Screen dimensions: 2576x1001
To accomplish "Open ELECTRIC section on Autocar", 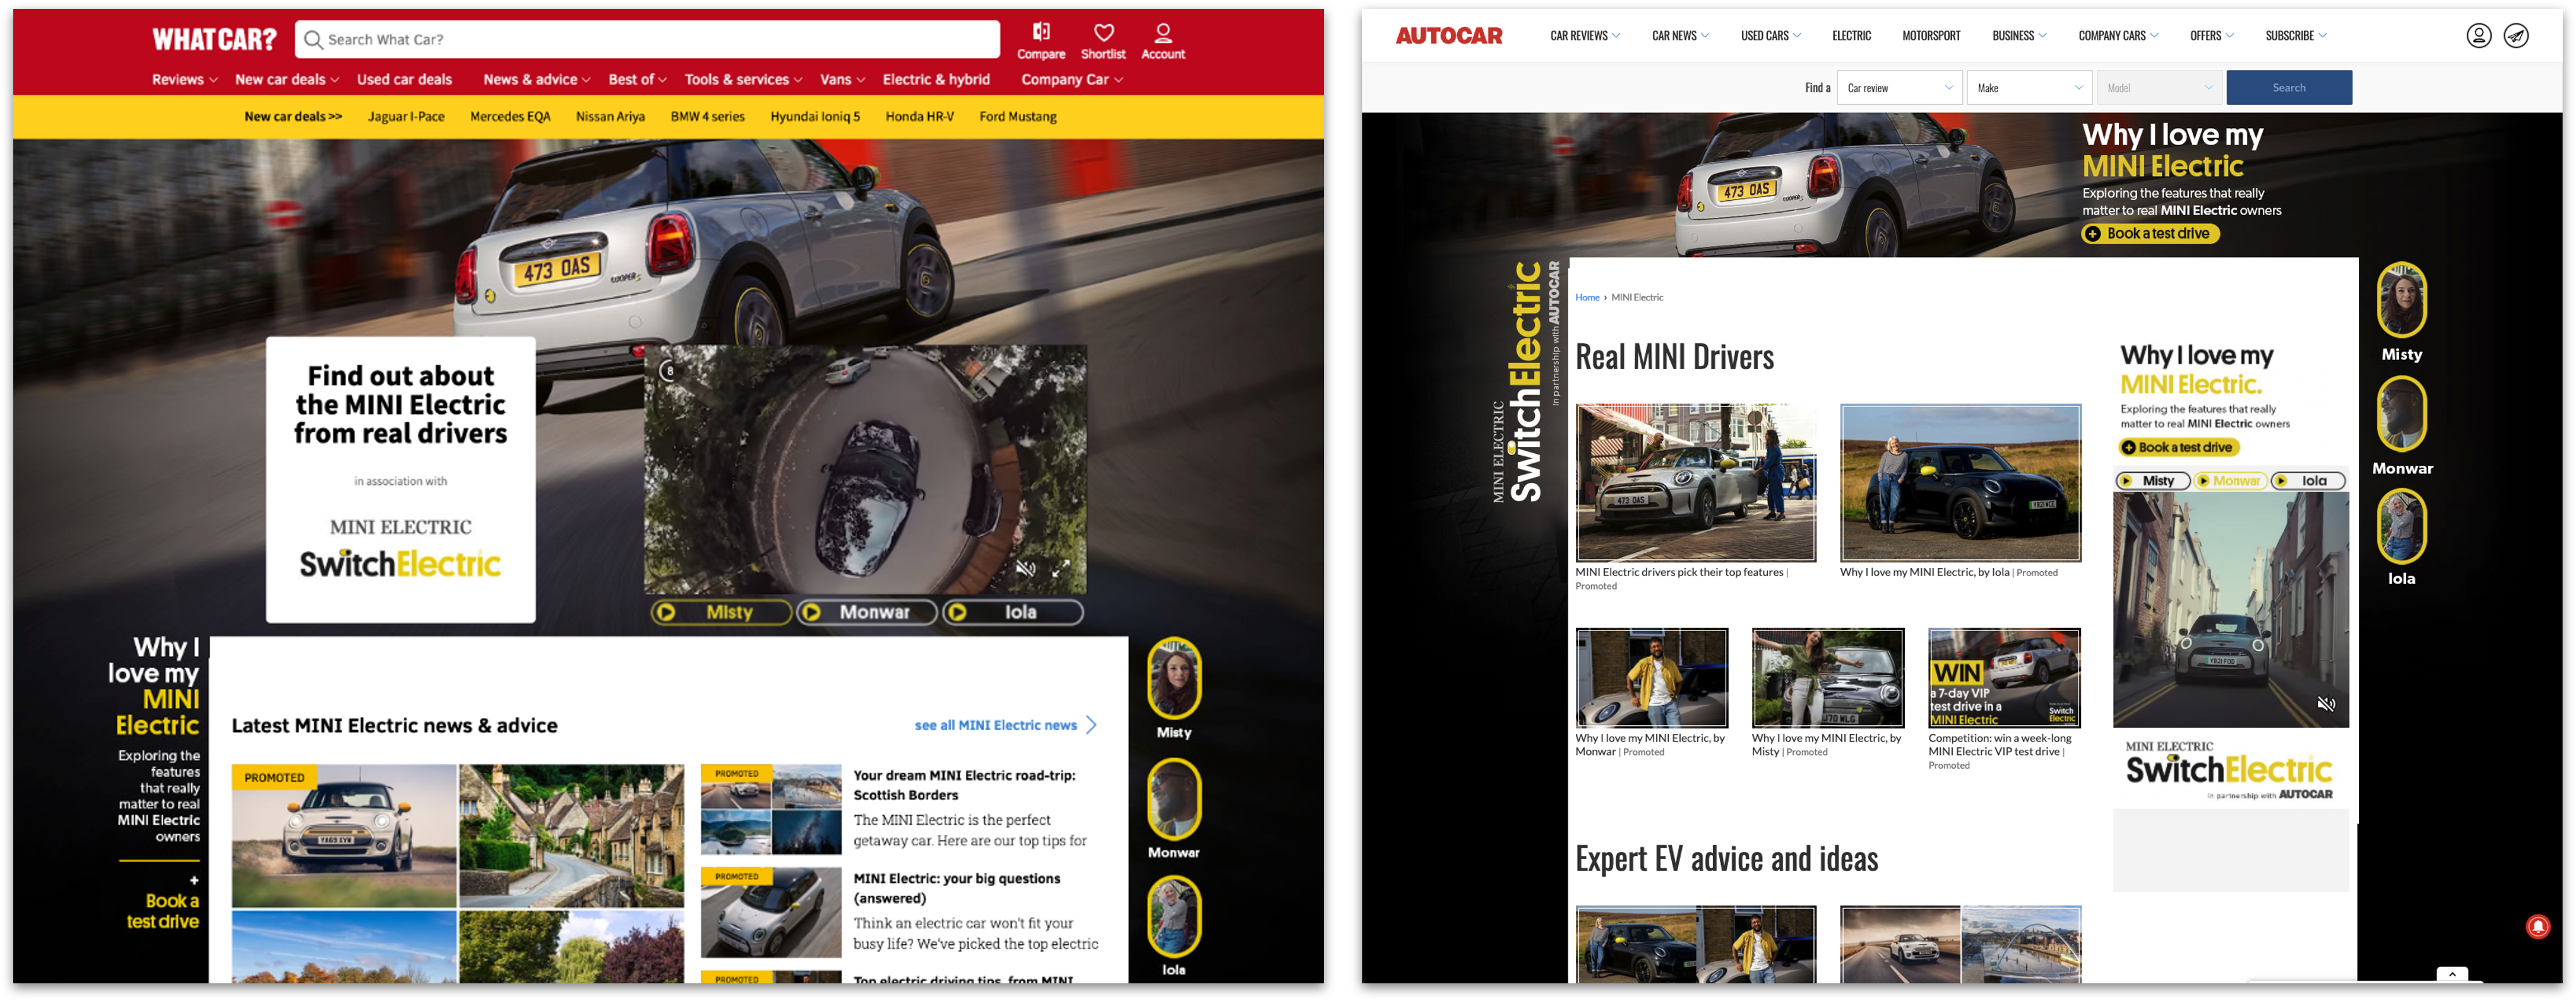I will 1851,36.
